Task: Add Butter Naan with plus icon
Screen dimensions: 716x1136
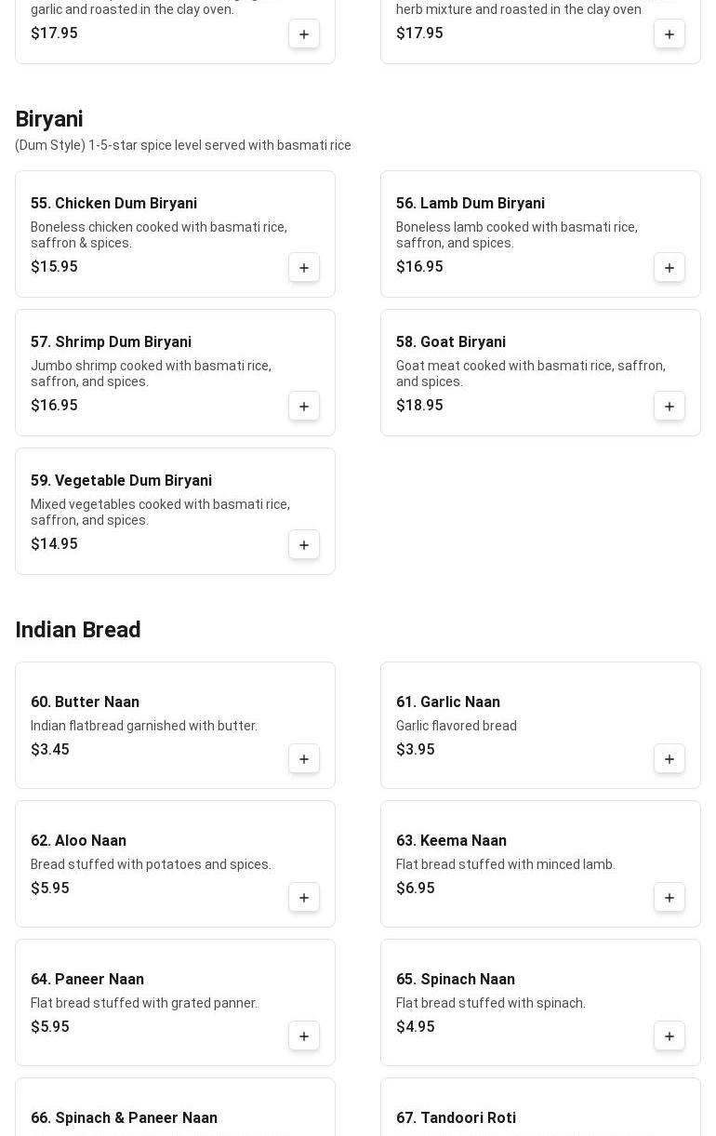Action: pos(304,759)
